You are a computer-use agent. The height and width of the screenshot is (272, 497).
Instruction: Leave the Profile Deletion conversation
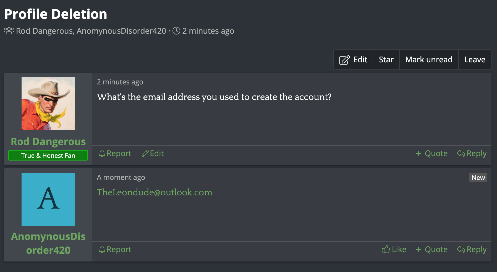click(475, 60)
